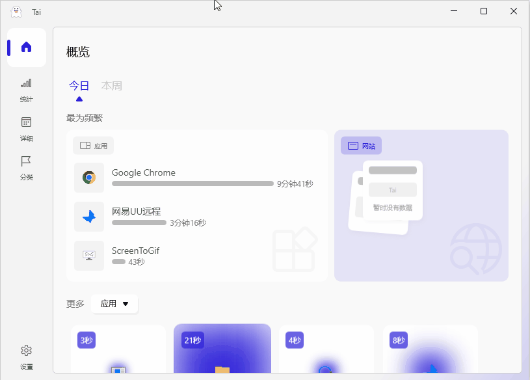Open the card labeled 8秒
The width and height of the screenshot is (530, 380).
click(431, 349)
